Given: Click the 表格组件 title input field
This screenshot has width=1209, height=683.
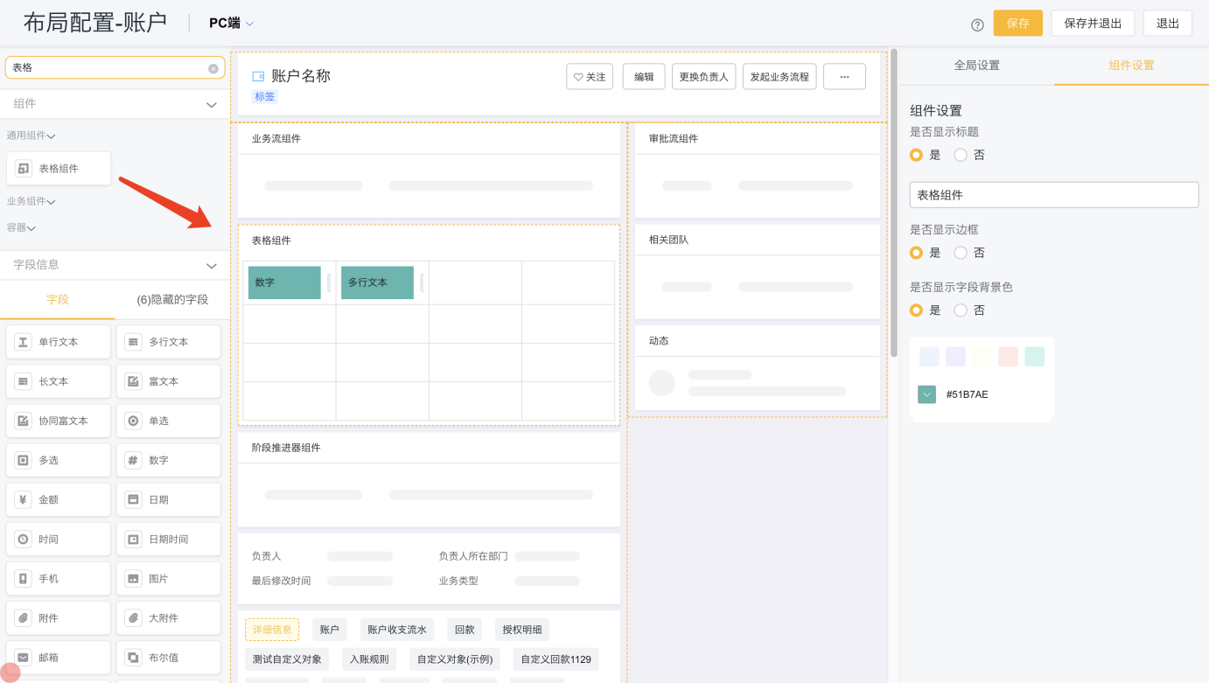Looking at the screenshot, I should point(1053,195).
